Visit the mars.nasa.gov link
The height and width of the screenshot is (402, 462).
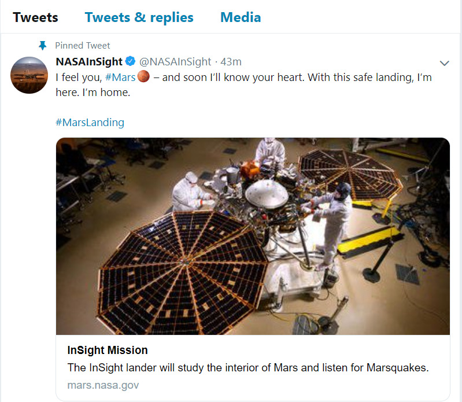(x=103, y=385)
